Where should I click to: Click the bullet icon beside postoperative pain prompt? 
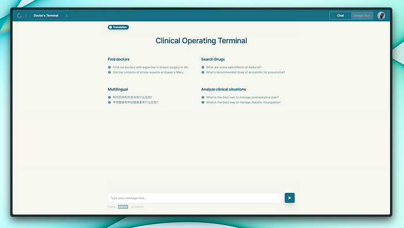click(x=203, y=98)
